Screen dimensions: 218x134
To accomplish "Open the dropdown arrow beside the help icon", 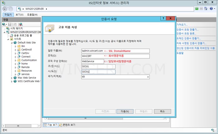I will (215, 9).
